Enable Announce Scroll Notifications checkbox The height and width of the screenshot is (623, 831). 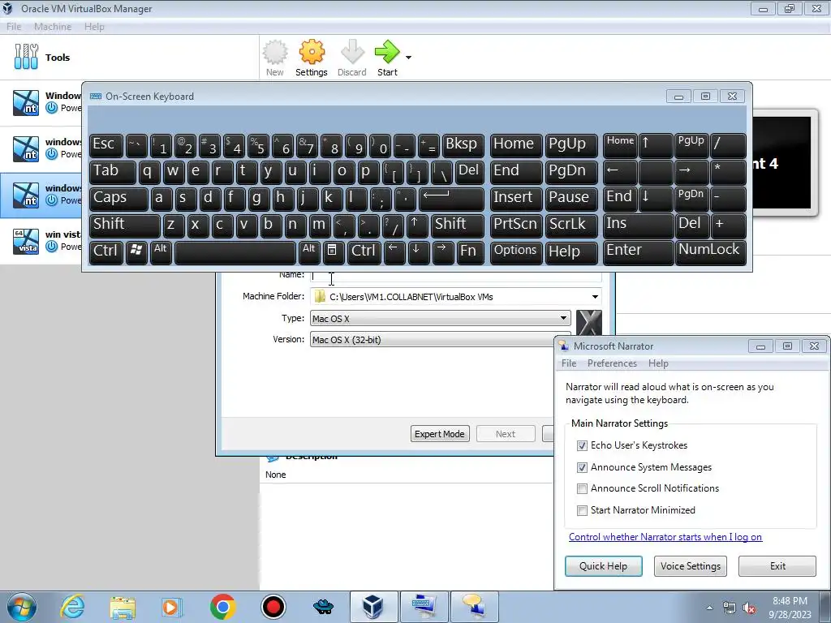(x=582, y=488)
